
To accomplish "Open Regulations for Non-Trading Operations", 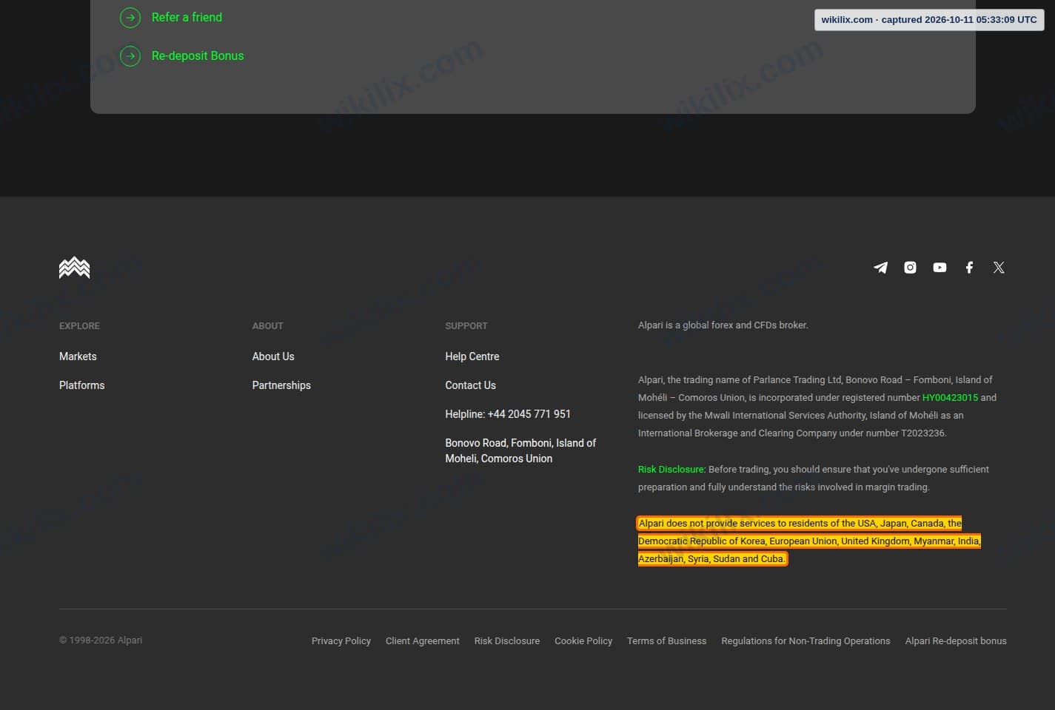I will [x=806, y=641].
